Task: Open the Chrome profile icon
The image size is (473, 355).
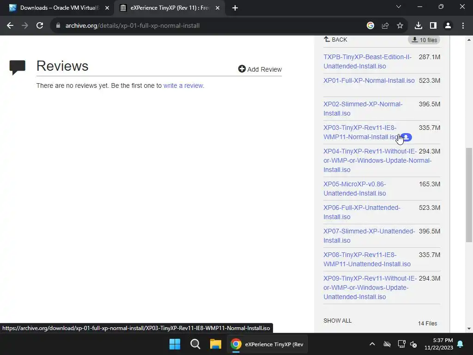Action: (x=448, y=26)
